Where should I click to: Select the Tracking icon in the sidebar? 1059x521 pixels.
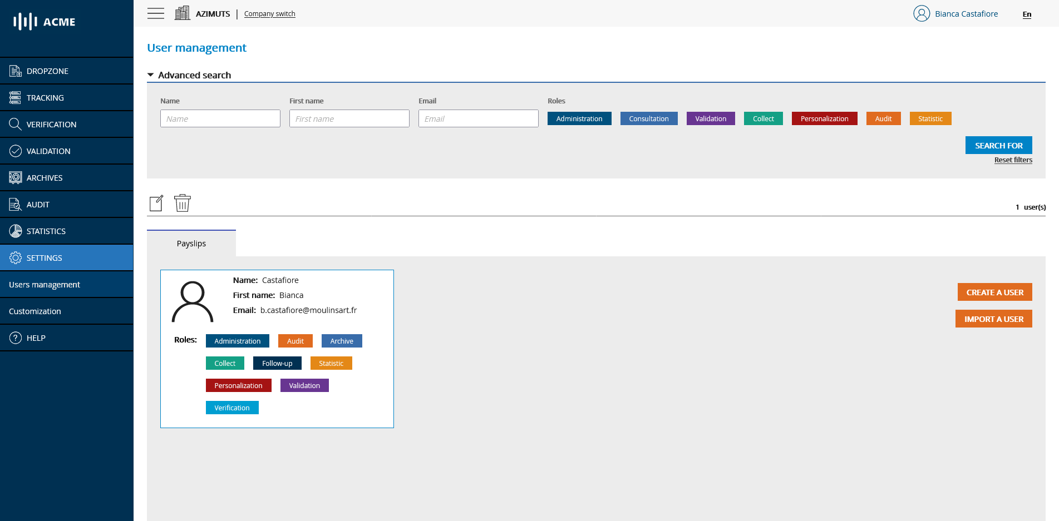15,97
